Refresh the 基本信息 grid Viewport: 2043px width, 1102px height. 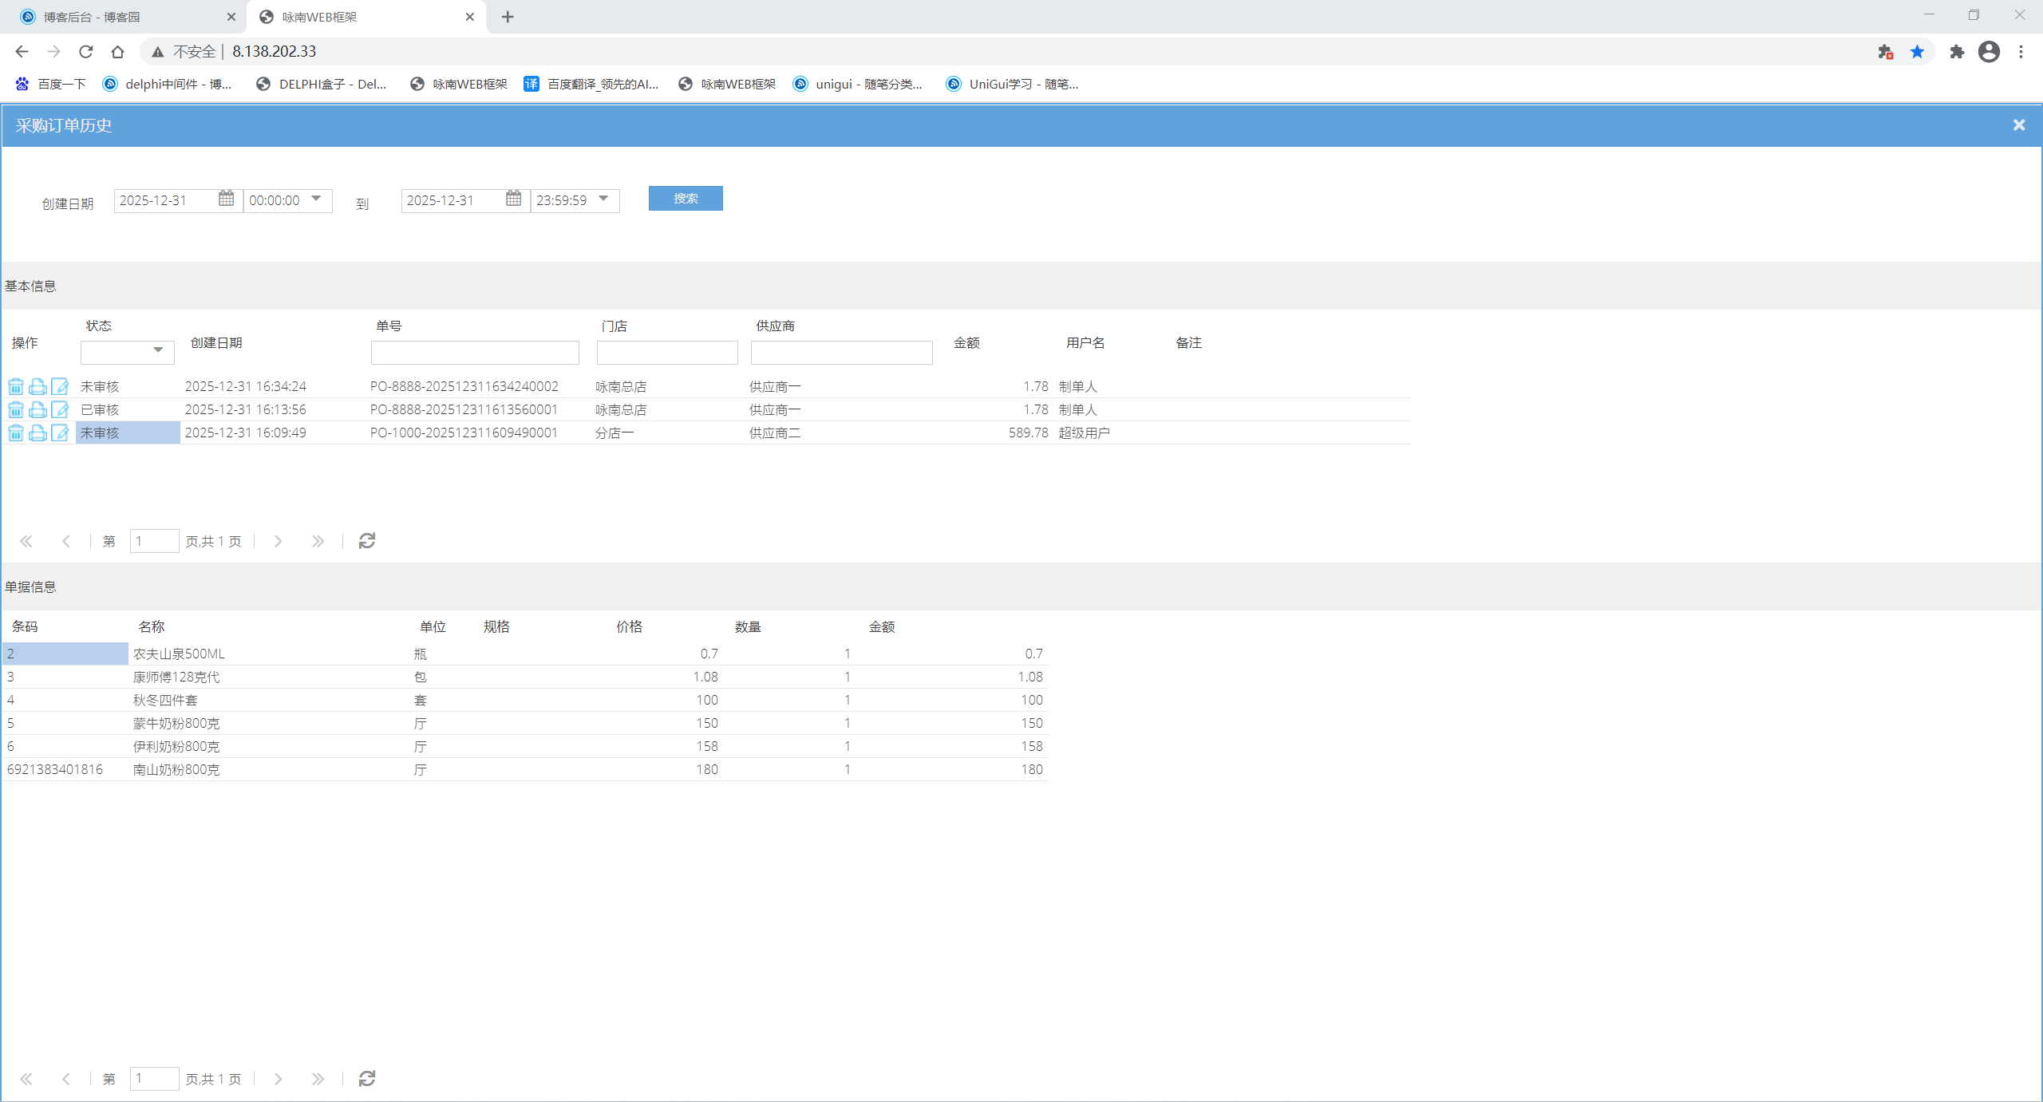pyautogui.click(x=367, y=541)
